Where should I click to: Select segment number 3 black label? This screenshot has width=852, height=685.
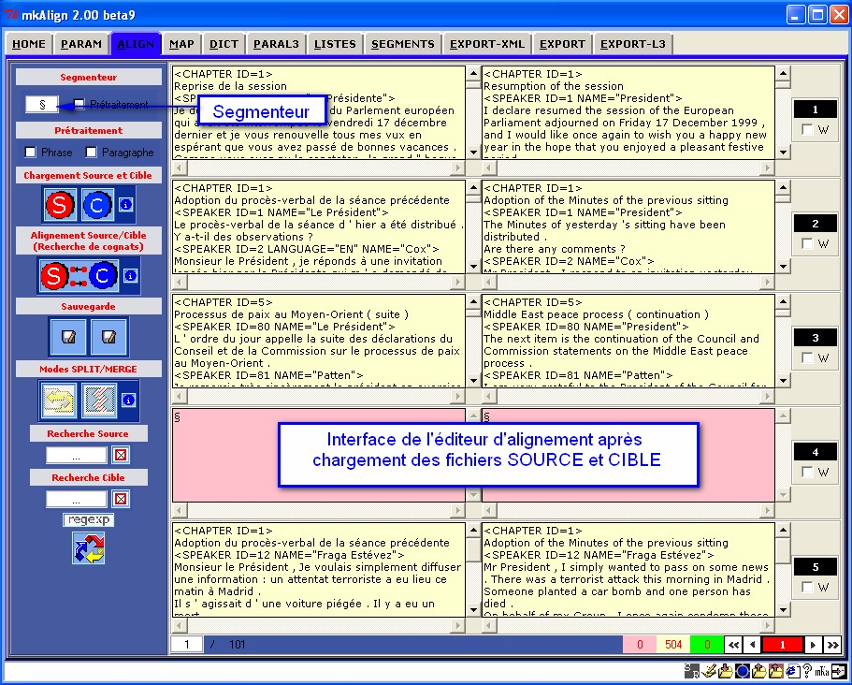(815, 338)
